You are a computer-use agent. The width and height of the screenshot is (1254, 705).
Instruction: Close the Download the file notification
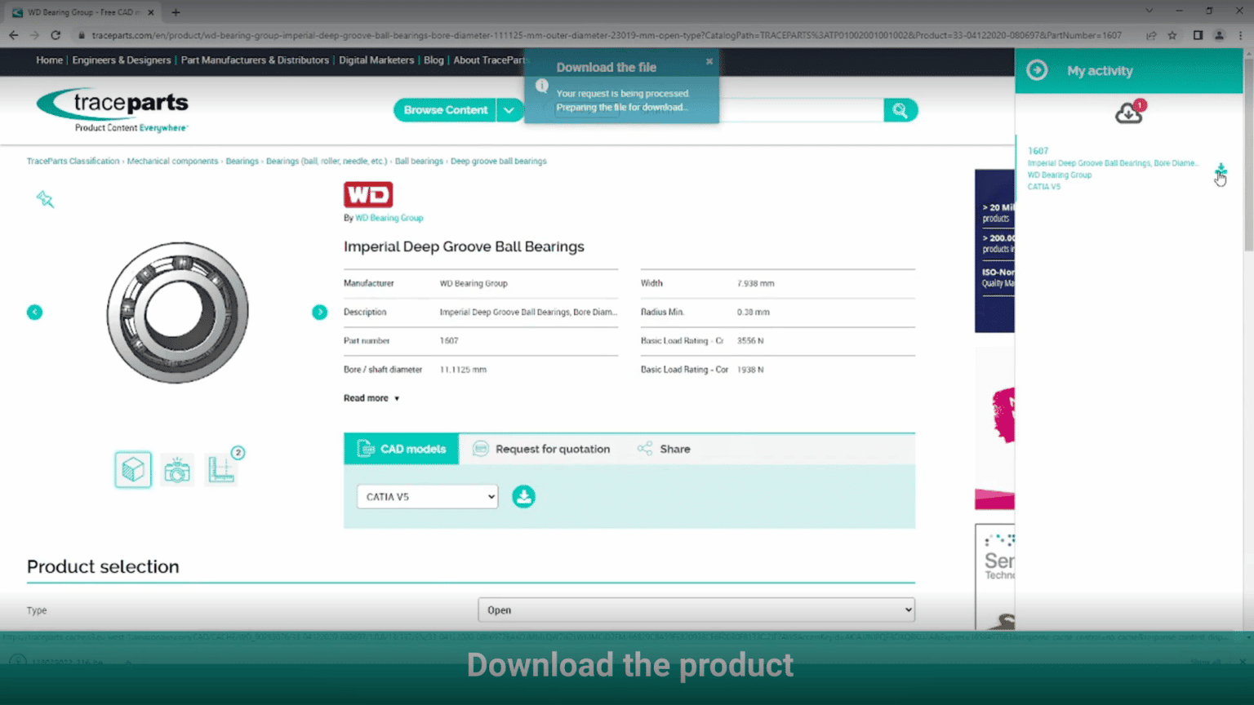709,61
